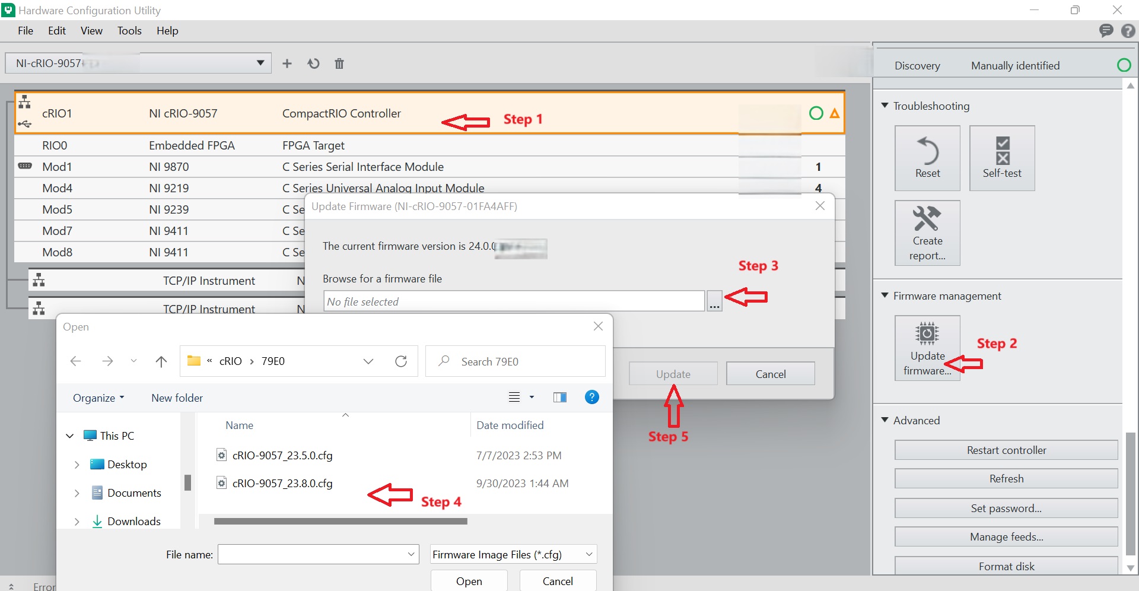This screenshot has width=1139, height=591.
Task: Click the Reset troubleshooting button
Action: click(x=927, y=158)
